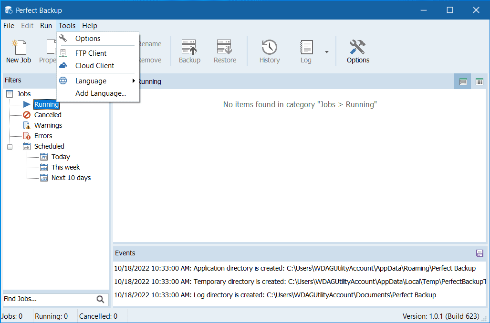Screen dimensions: 490x323
Task: Close the open Tools menu header
Action: point(67,26)
